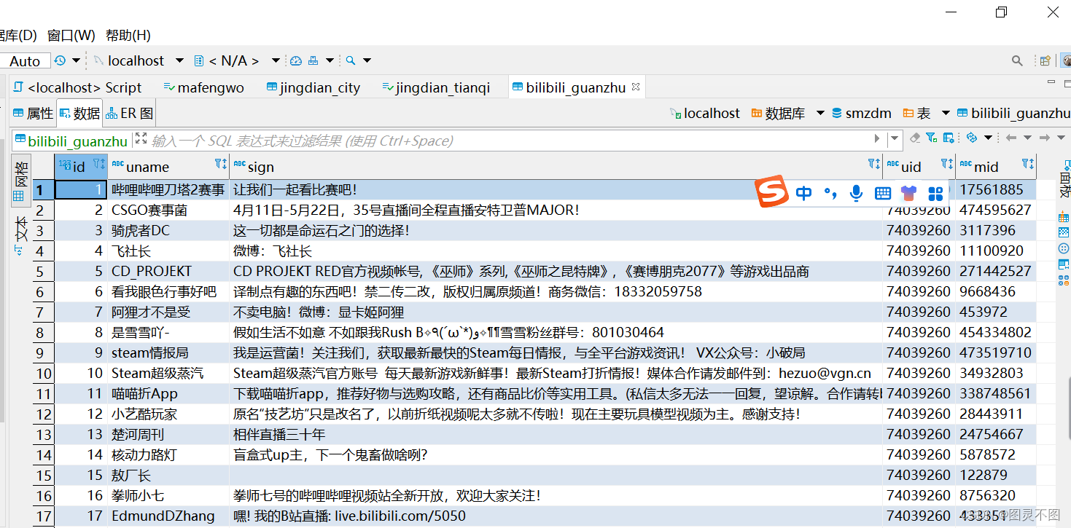1071x528 pixels.
Task: Switch to the mafengwo tab
Action: [204, 87]
